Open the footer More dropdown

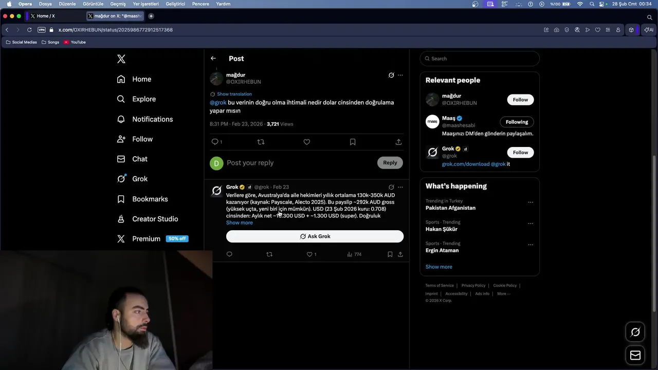(504, 294)
